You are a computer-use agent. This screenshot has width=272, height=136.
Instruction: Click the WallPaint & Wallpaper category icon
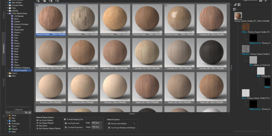pos(12,68)
